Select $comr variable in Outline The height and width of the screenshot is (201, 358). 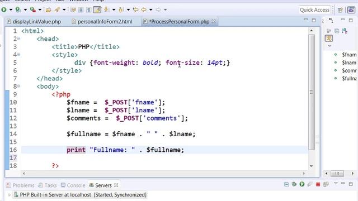pyautogui.click(x=349, y=71)
